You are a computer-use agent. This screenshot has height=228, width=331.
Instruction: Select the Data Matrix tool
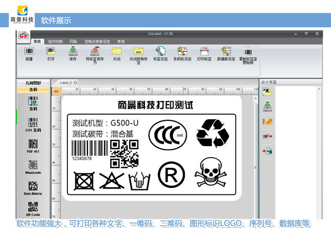point(33,188)
